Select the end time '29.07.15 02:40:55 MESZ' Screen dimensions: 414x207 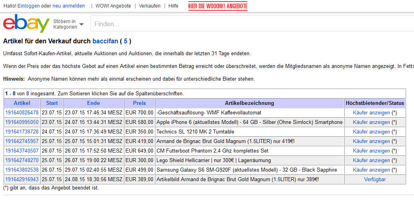[94, 170]
